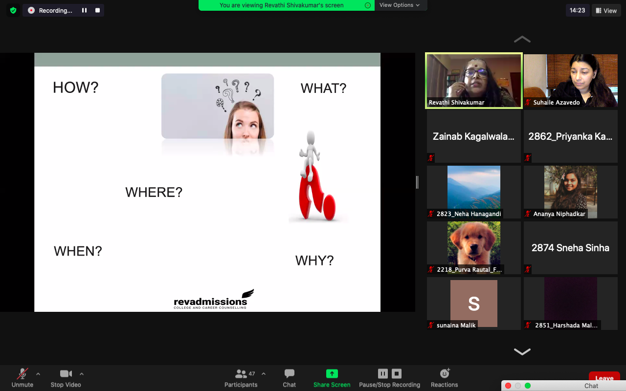
Task: Toggle Stop Video camera button
Action: (x=66, y=378)
